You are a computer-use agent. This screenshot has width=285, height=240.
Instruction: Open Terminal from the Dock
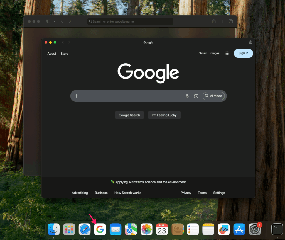pos(277,229)
